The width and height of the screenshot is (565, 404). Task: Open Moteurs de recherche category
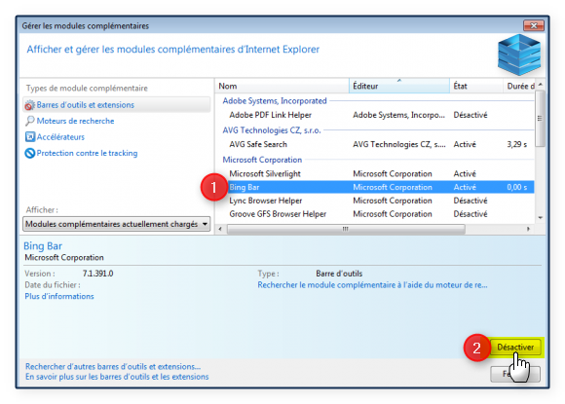[75, 121]
